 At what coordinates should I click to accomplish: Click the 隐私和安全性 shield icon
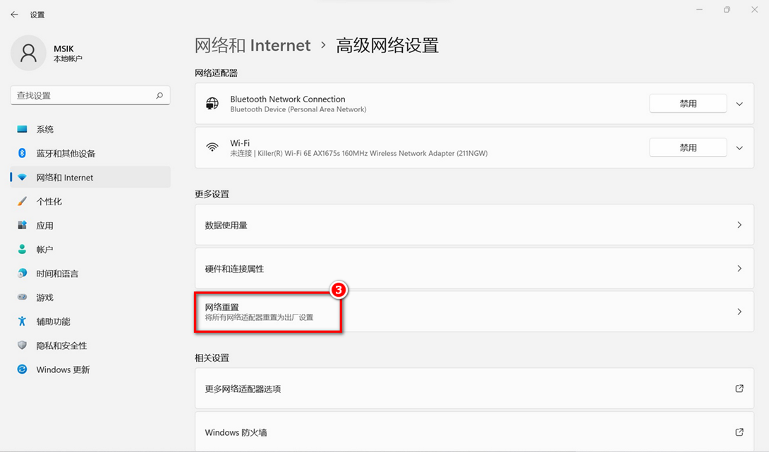tap(23, 346)
